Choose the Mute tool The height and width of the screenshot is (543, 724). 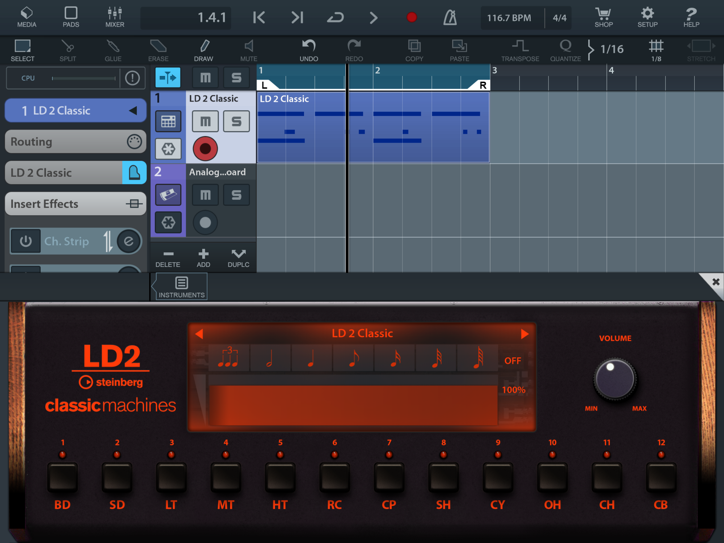click(x=249, y=50)
